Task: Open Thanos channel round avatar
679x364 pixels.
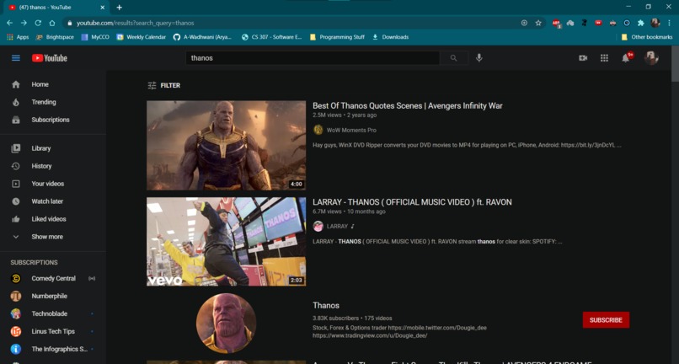Action: (x=226, y=324)
